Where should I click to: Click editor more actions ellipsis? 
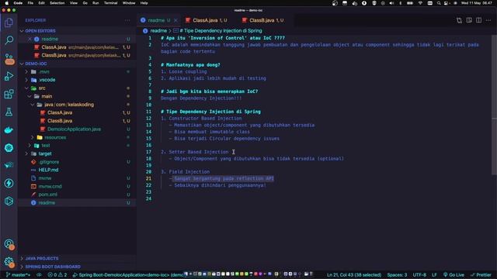pyautogui.click(x=488, y=20)
